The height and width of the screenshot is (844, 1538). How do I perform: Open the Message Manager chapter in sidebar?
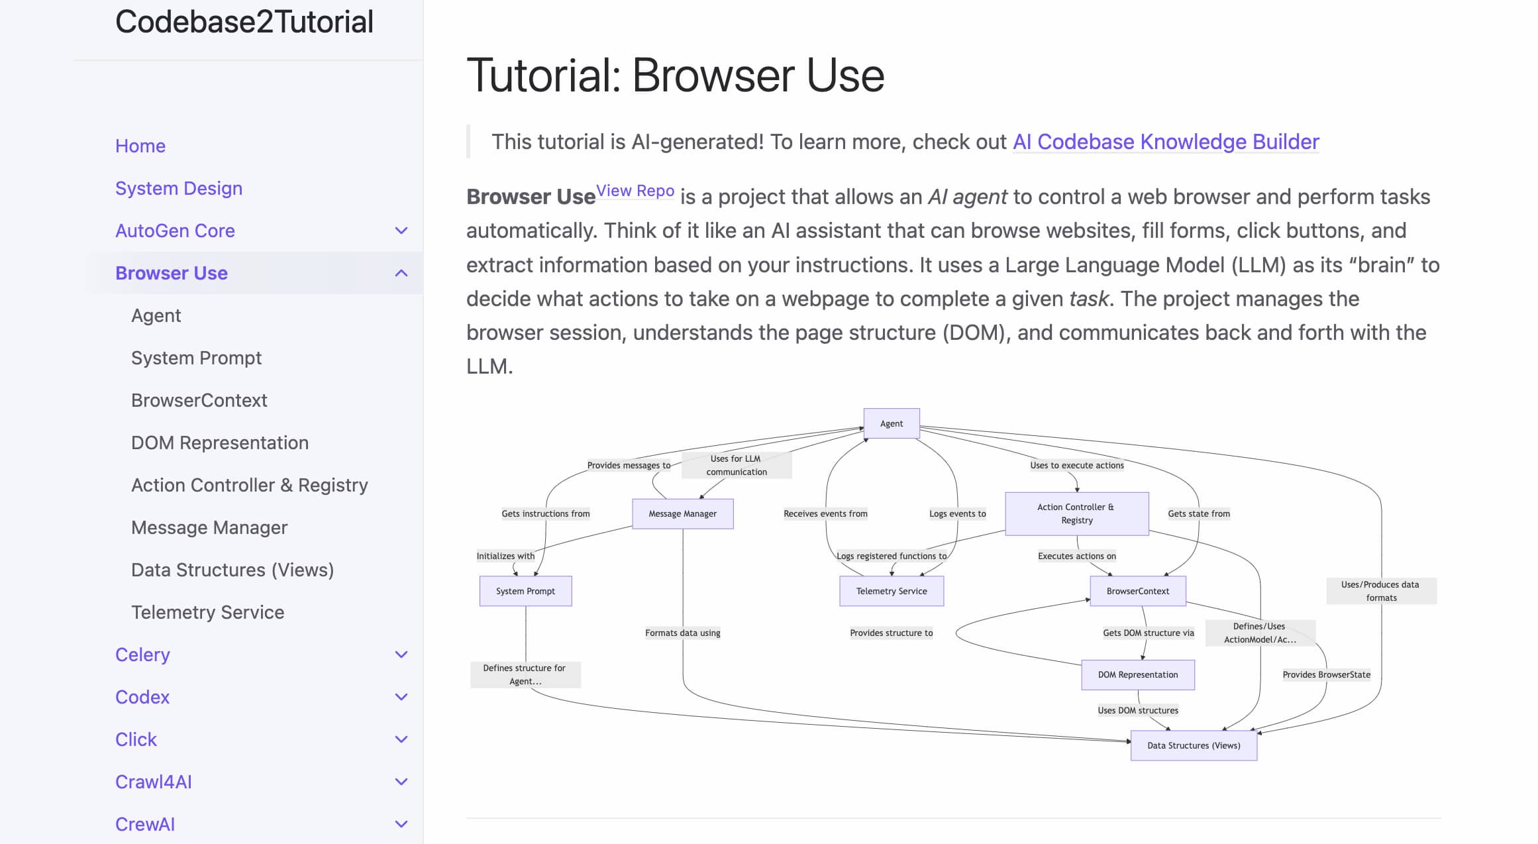click(x=209, y=527)
